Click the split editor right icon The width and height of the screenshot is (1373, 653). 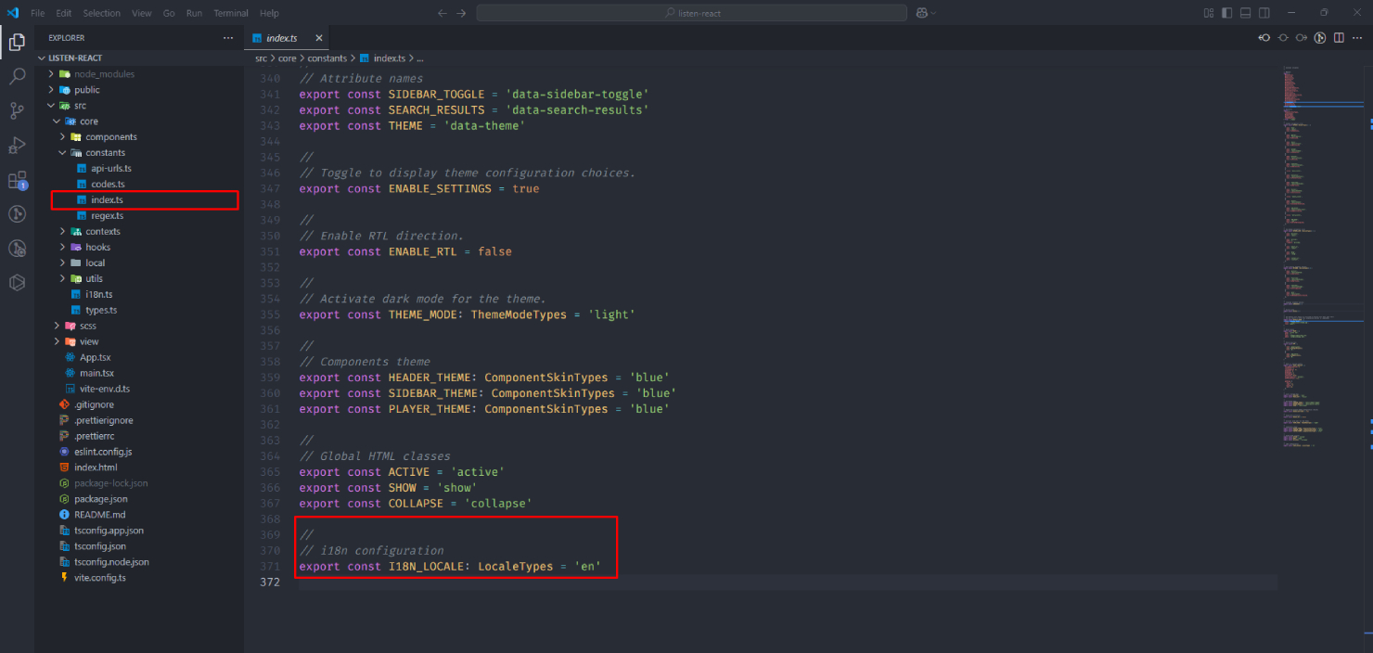coord(1339,38)
